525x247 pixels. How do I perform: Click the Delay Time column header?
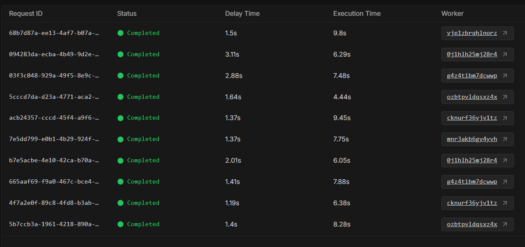(242, 14)
